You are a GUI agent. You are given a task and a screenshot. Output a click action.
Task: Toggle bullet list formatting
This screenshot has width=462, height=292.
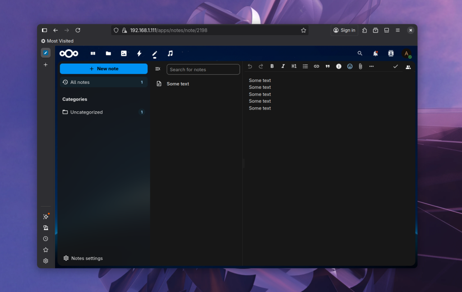click(305, 66)
